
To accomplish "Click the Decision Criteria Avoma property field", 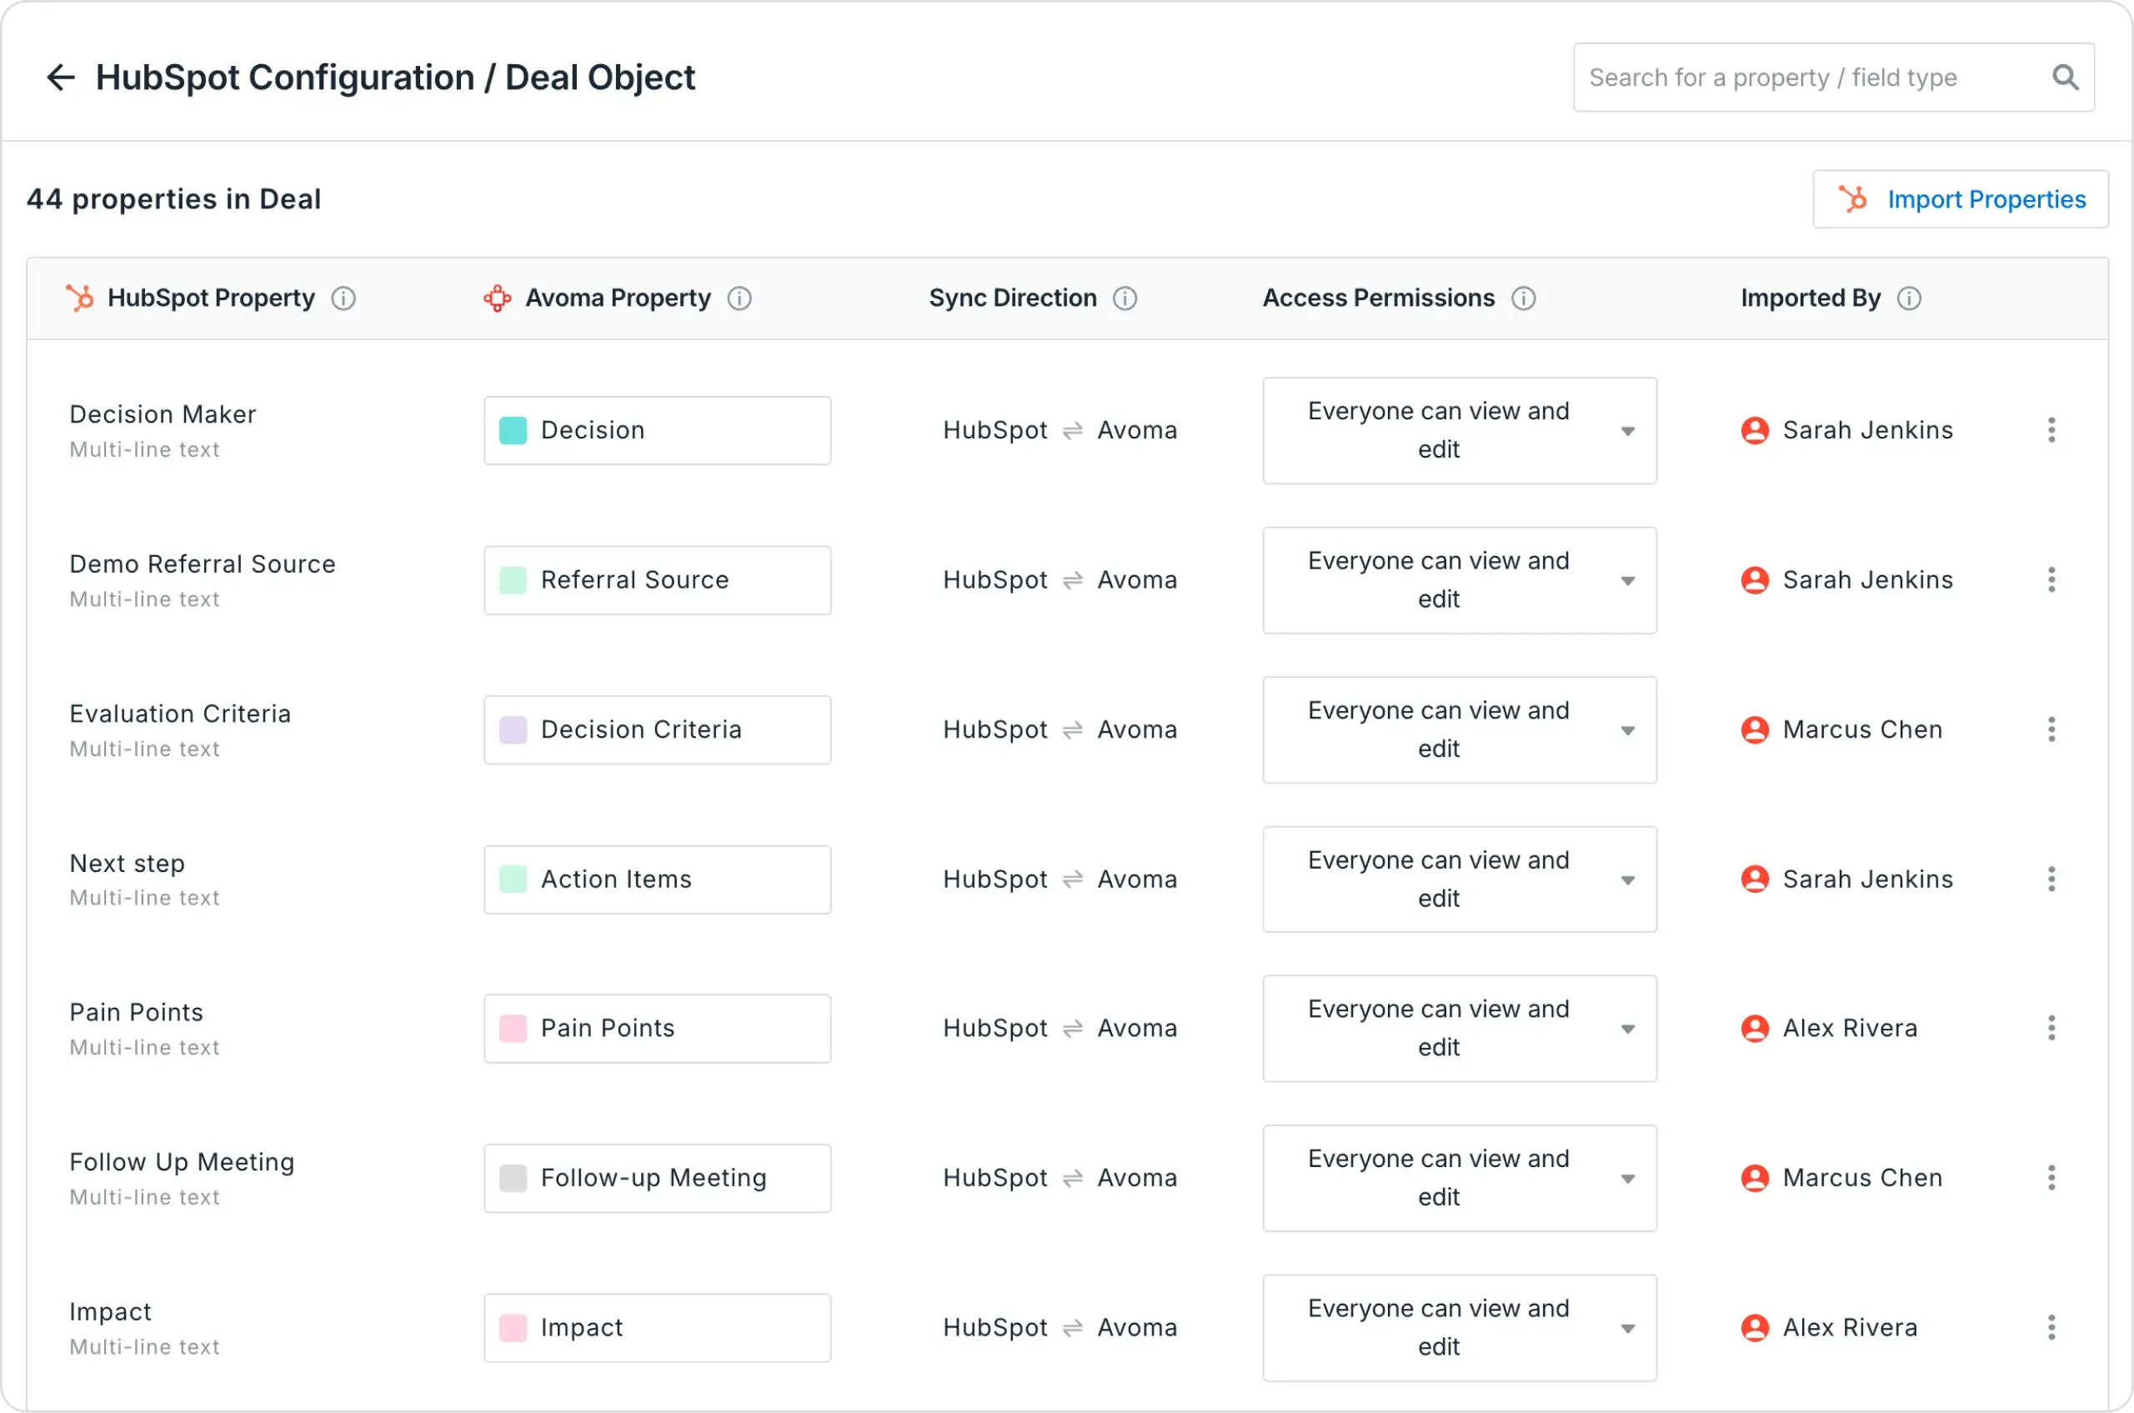I will 657,730.
